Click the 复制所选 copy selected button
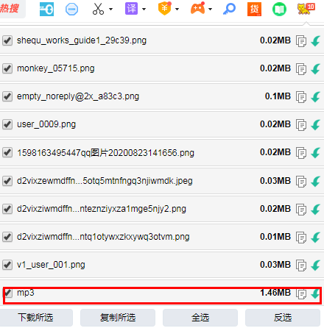Screen dimensions: 324x328 [x=118, y=318]
